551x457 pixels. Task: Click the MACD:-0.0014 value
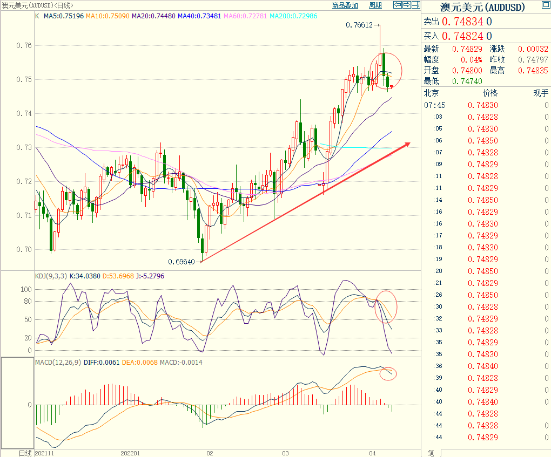click(181, 362)
